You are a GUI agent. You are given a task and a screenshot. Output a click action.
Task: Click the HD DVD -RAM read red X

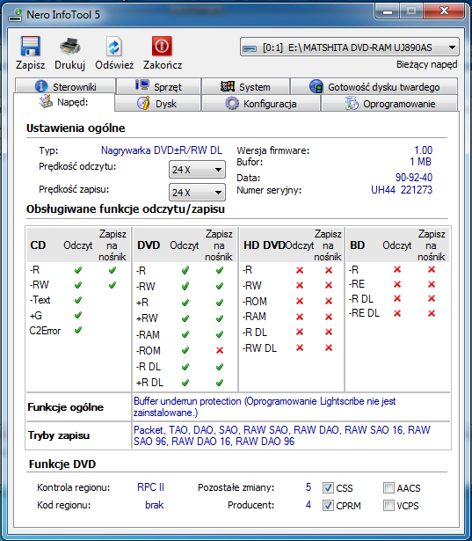coord(300,317)
